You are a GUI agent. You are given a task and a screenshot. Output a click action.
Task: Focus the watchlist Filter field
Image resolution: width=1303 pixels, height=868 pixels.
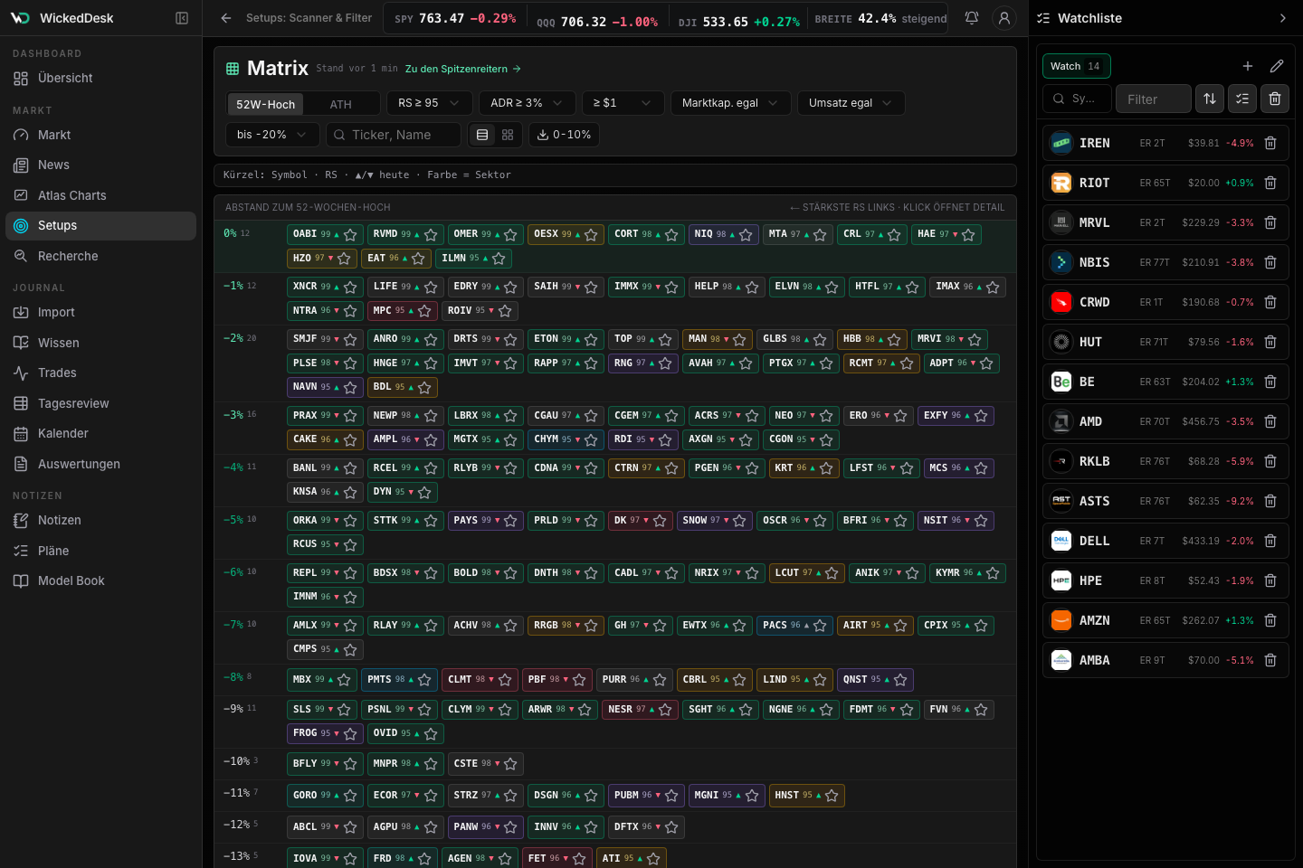point(1153,99)
